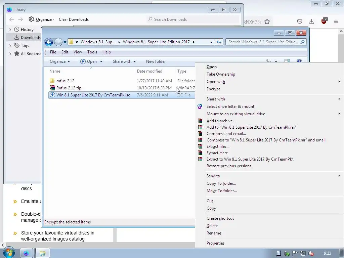
Task: Click the Select drive letter & mount icon
Action: (200, 106)
